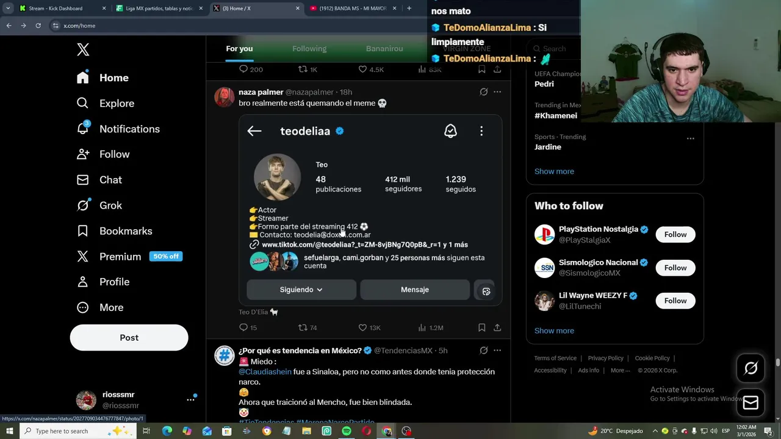Like the top post with 4.5K likes
781x439 pixels.
click(371, 70)
